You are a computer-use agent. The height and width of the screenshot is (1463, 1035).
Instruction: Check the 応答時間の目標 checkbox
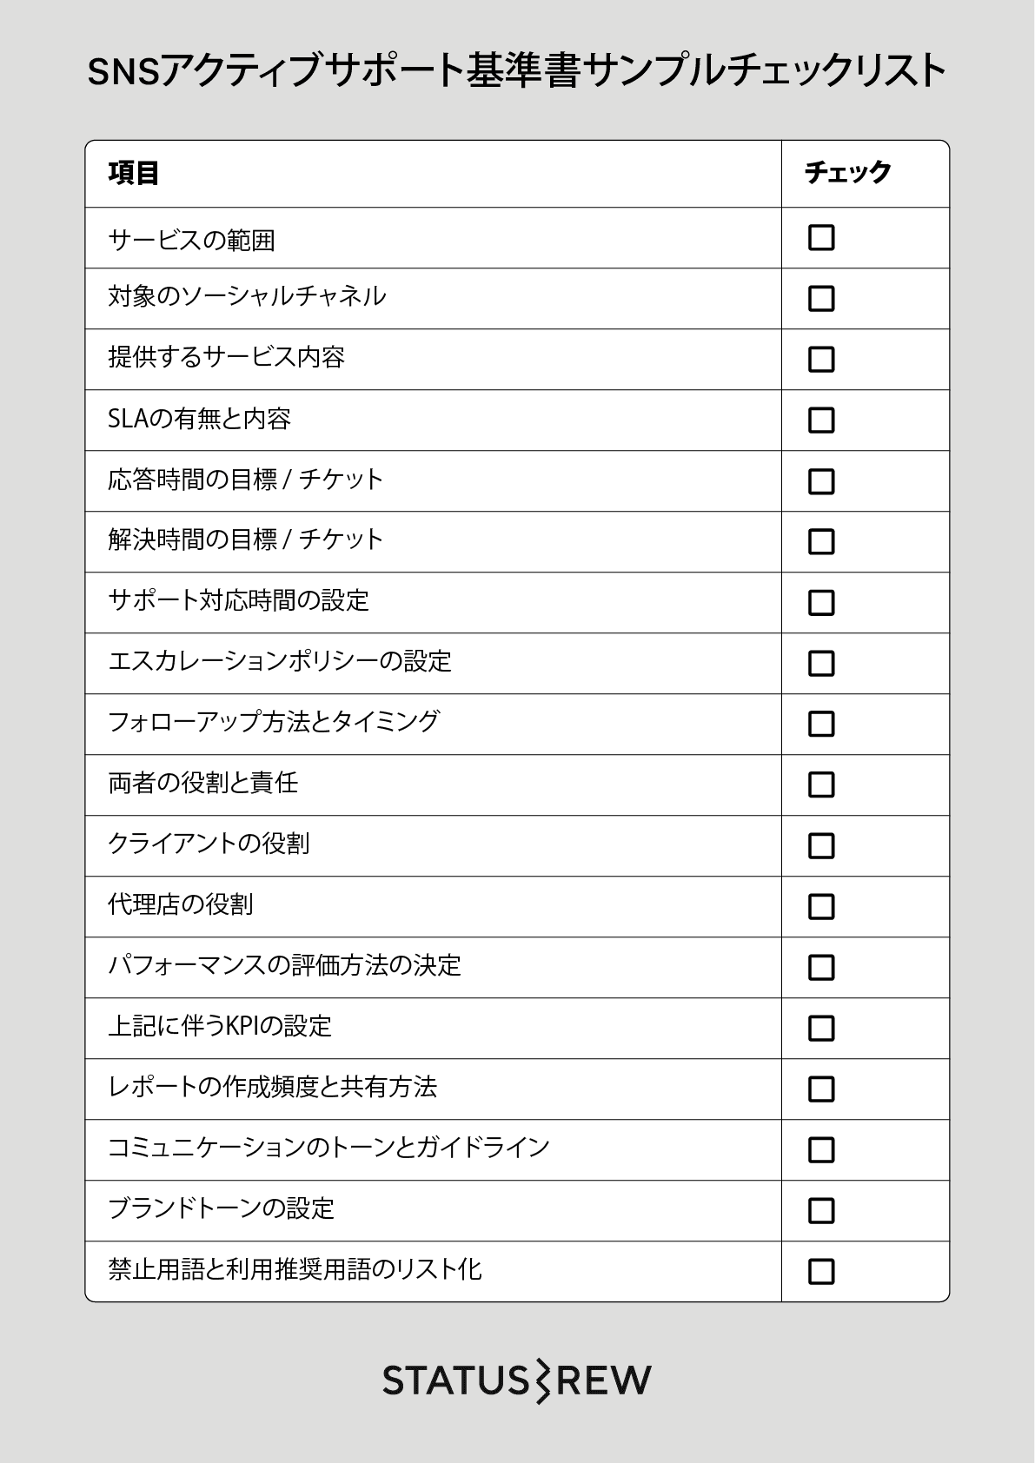[821, 481]
